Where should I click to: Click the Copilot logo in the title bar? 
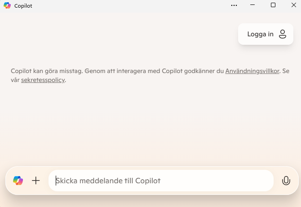tap(7, 5)
